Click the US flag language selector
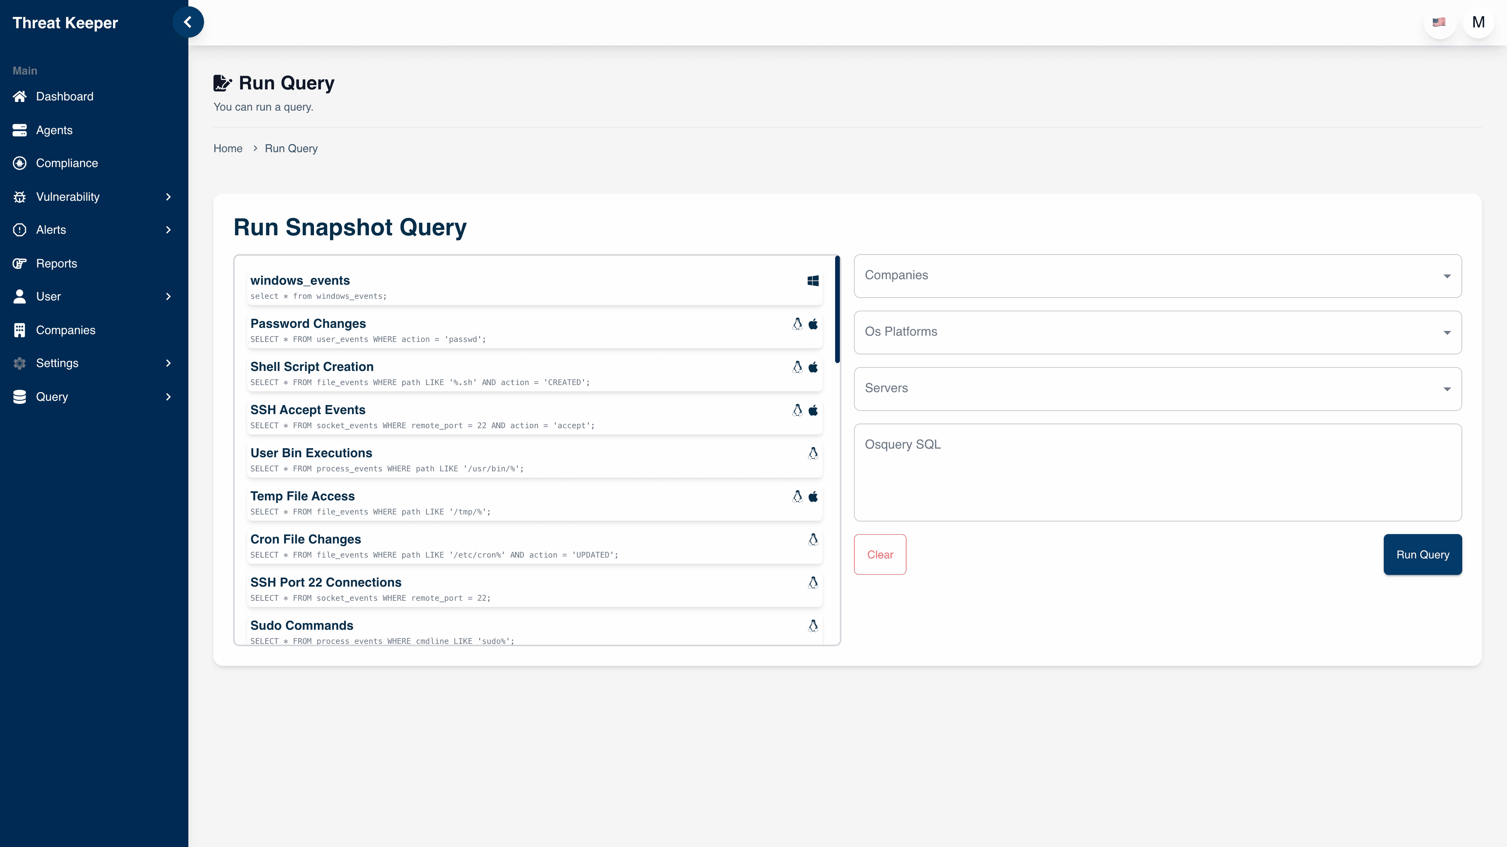Viewport: 1507px width, 847px height. pos(1440,22)
